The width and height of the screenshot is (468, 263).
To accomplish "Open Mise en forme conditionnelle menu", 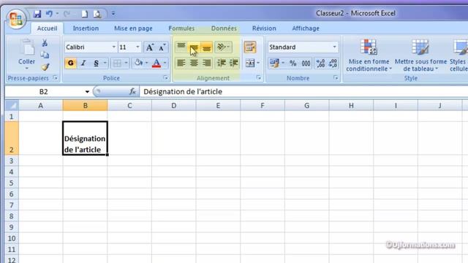I will pos(369,56).
